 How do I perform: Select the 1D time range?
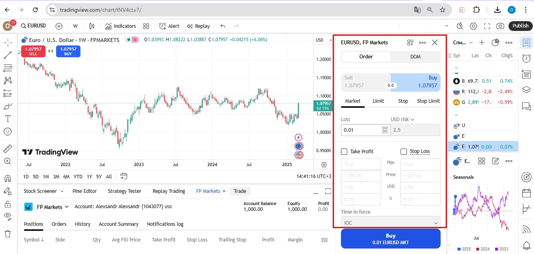26,176
